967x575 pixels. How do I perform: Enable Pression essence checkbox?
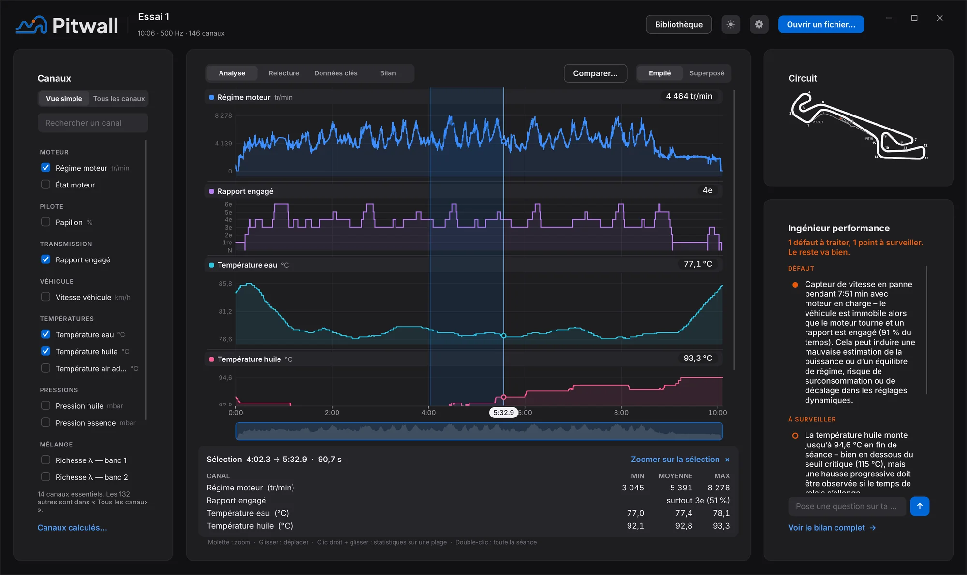pos(45,422)
